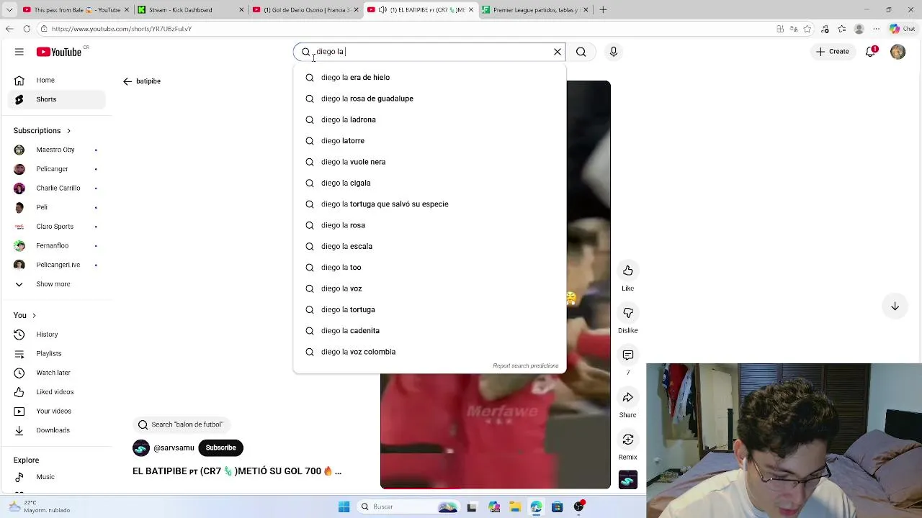This screenshot has height=518, width=922.
Task: Open the YouTube guide hamburger menu
Action: (19, 52)
